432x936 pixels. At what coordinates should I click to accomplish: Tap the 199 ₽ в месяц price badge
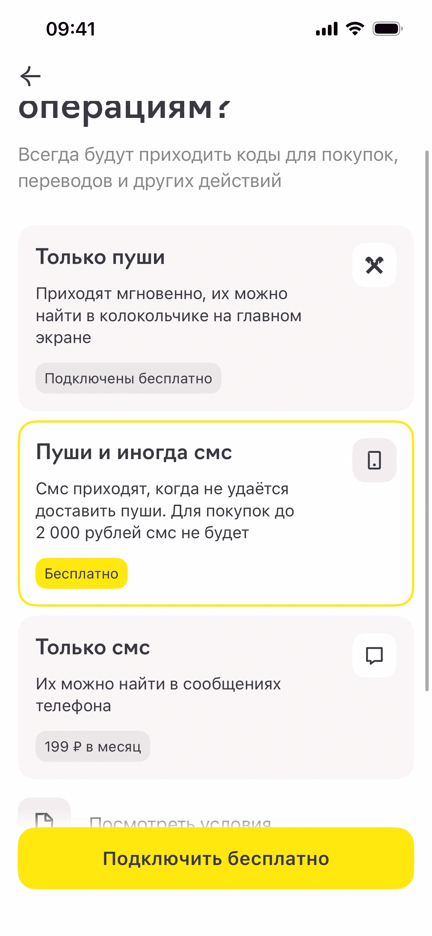click(x=93, y=746)
